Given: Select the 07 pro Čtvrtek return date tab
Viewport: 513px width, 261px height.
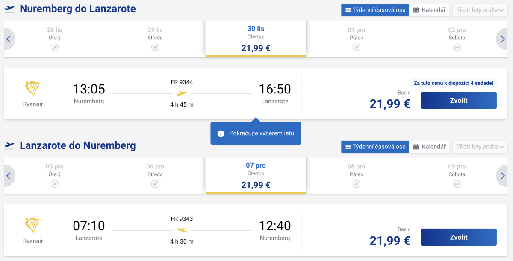Looking at the screenshot, I should [x=256, y=175].
